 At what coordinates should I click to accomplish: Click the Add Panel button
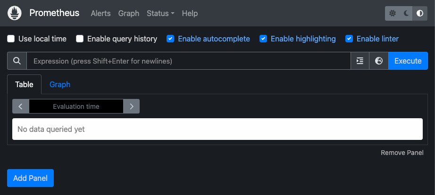tap(30, 178)
